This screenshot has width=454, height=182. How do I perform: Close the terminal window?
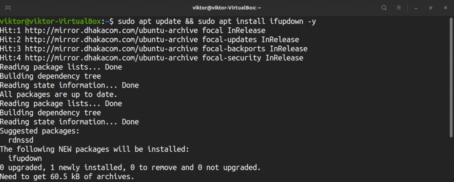coord(444,8)
